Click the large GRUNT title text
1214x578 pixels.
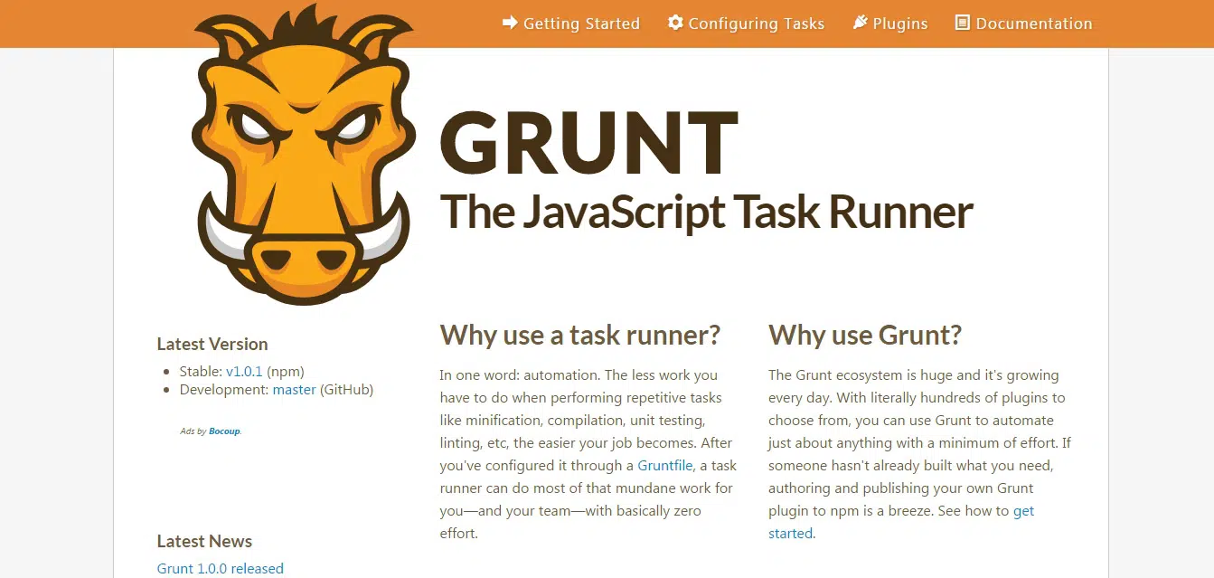point(588,143)
